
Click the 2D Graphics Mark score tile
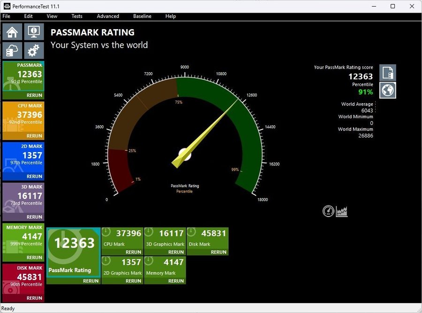pos(122,267)
